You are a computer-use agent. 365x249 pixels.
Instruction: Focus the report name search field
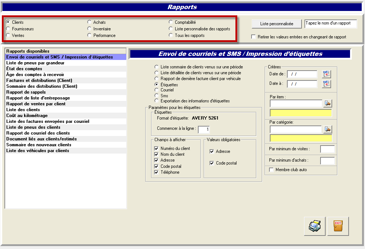pyautogui.click(x=331, y=23)
